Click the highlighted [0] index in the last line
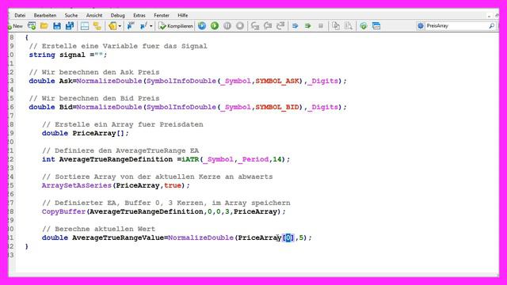 (288, 237)
